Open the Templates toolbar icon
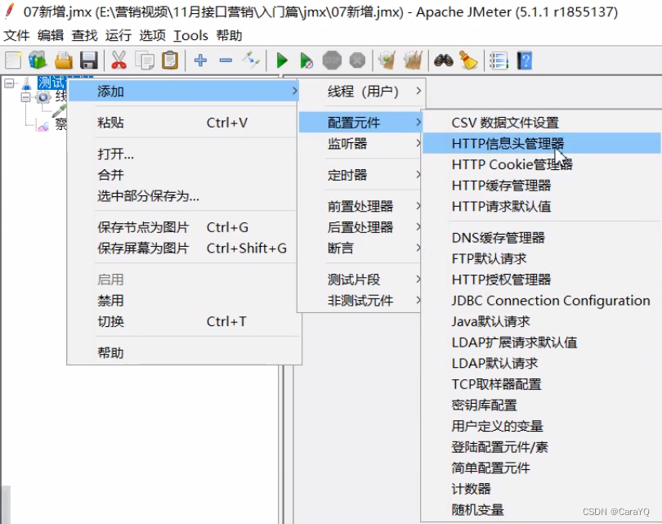The image size is (662, 524). pyautogui.click(x=38, y=60)
